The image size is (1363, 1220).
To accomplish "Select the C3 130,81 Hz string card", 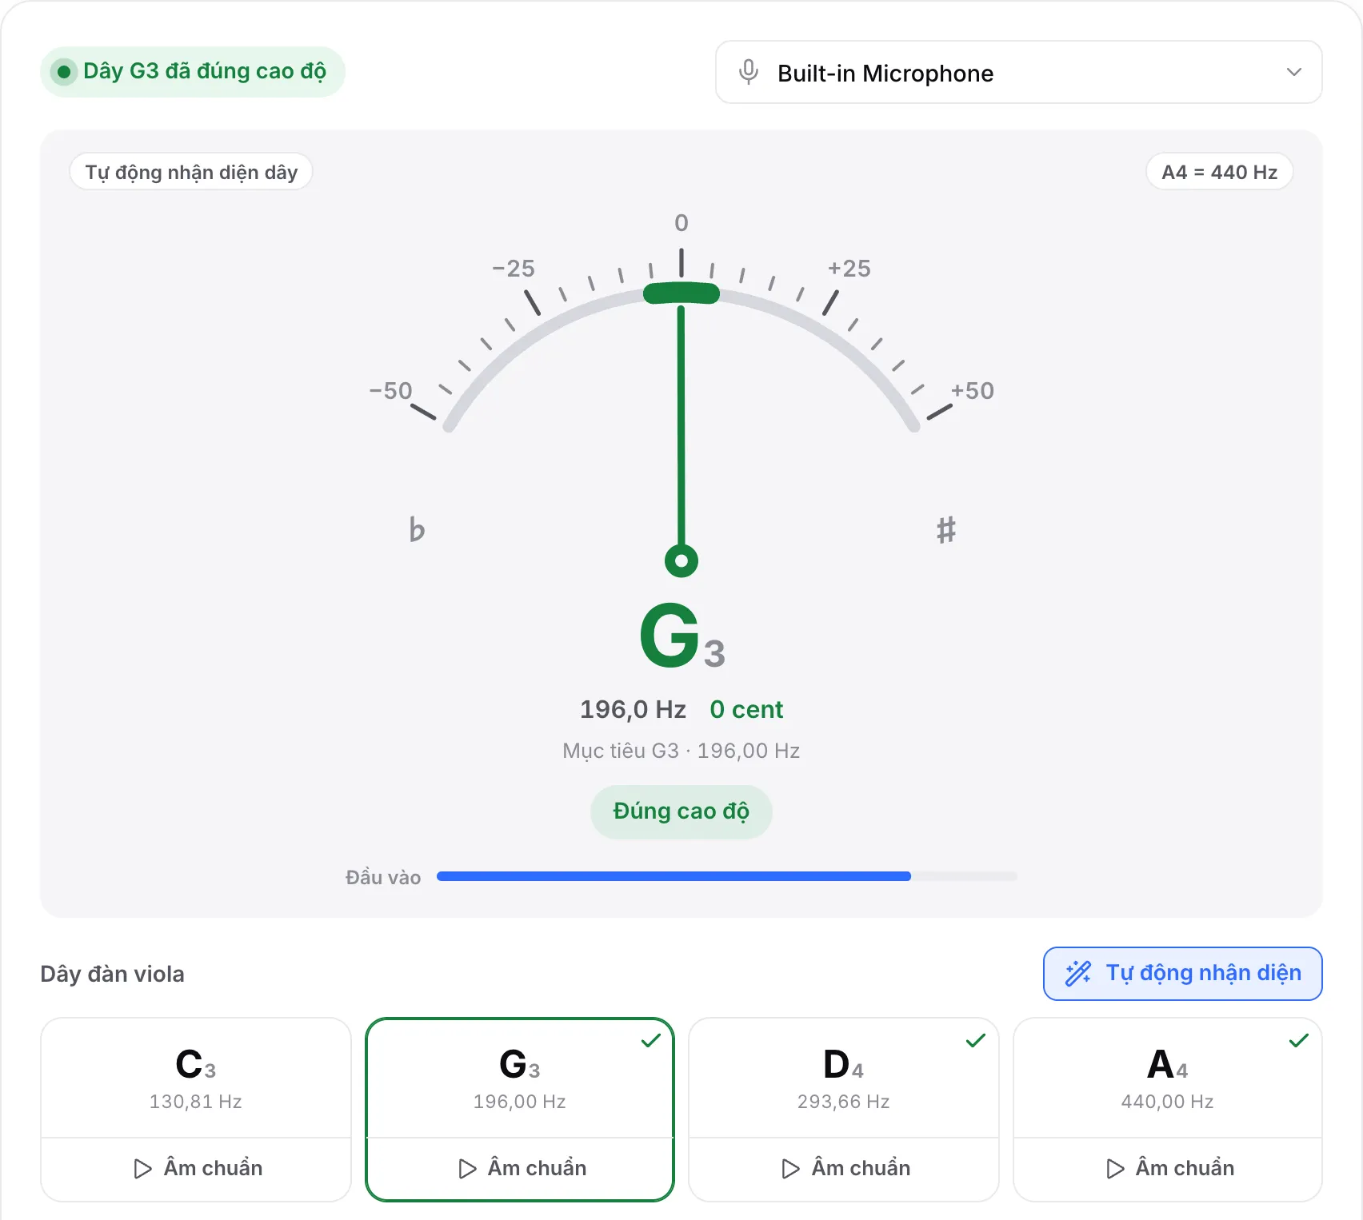I will pyautogui.click(x=196, y=1078).
